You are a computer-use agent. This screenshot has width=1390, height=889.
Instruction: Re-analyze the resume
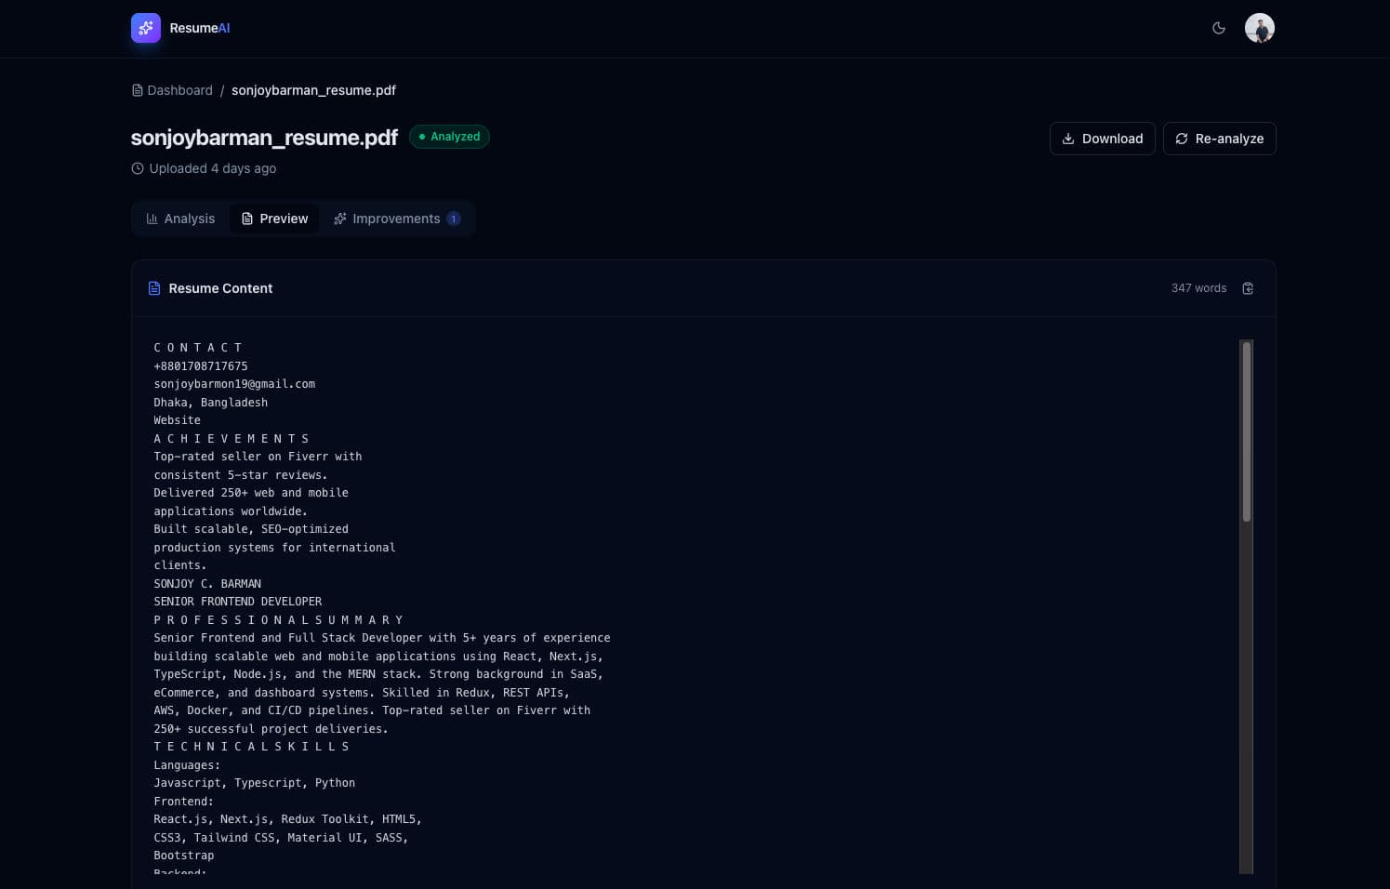1219,139
